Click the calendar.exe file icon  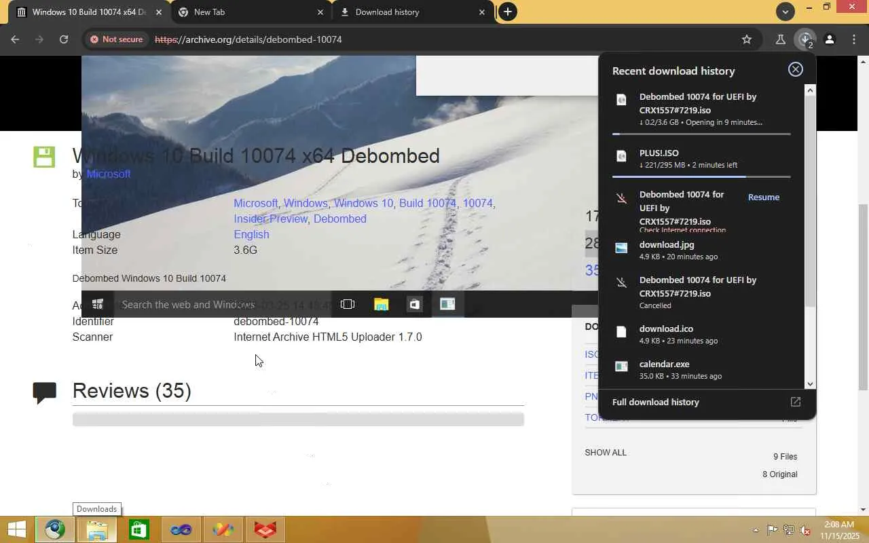(x=621, y=367)
